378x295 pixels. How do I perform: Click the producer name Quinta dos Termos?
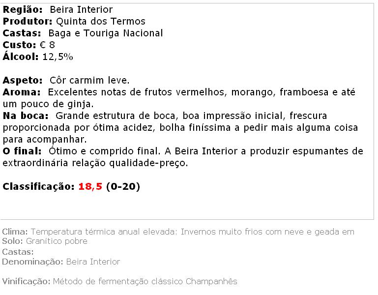tap(101, 21)
